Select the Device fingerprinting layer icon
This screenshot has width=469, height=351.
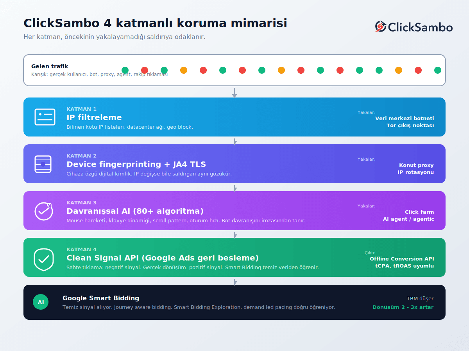43,164
